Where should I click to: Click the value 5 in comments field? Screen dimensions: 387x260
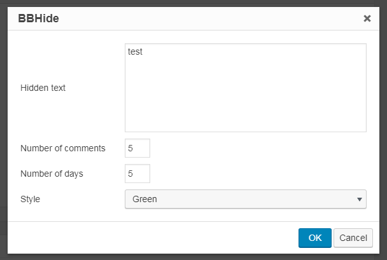click(130, 148)
